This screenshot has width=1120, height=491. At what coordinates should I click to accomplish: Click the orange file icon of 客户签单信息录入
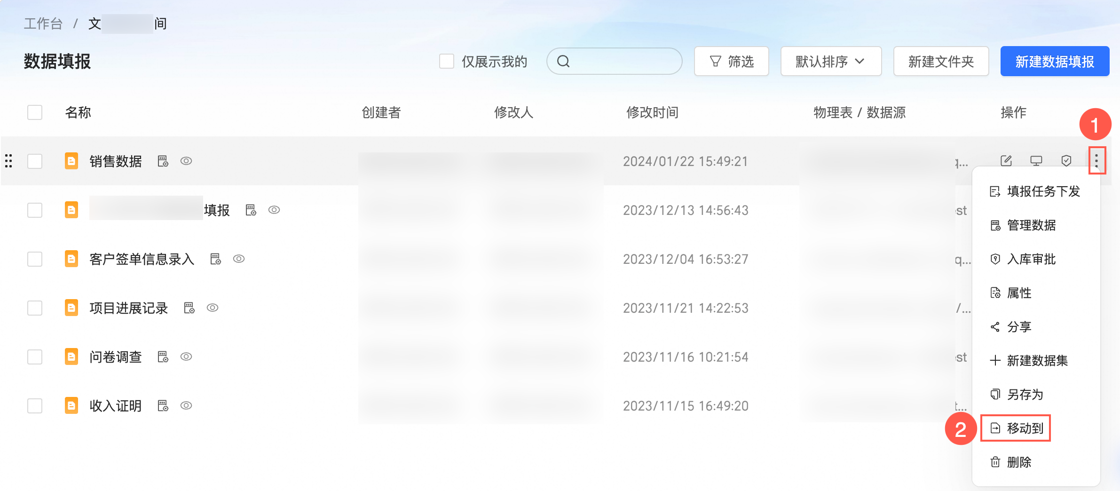click(x=71, y=259)
